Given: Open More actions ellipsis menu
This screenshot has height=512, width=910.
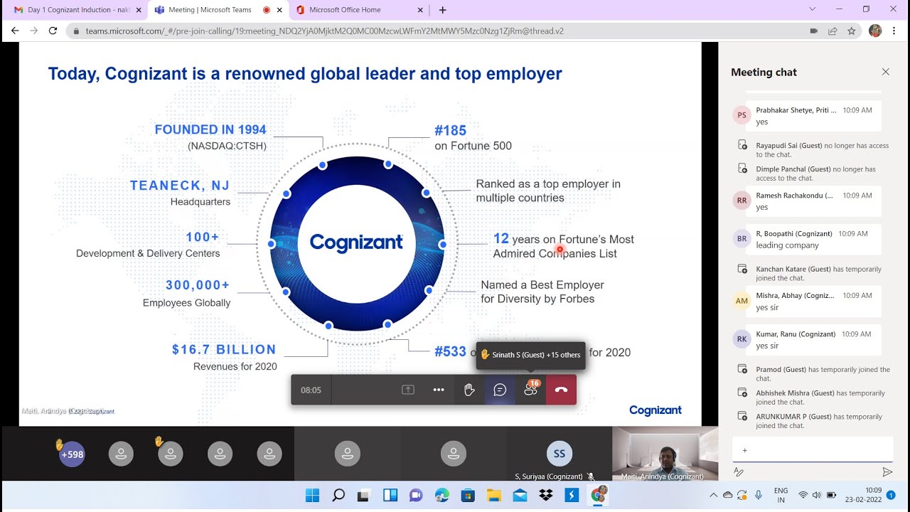Looking at the screenshot, I should (x=439, y=390).
